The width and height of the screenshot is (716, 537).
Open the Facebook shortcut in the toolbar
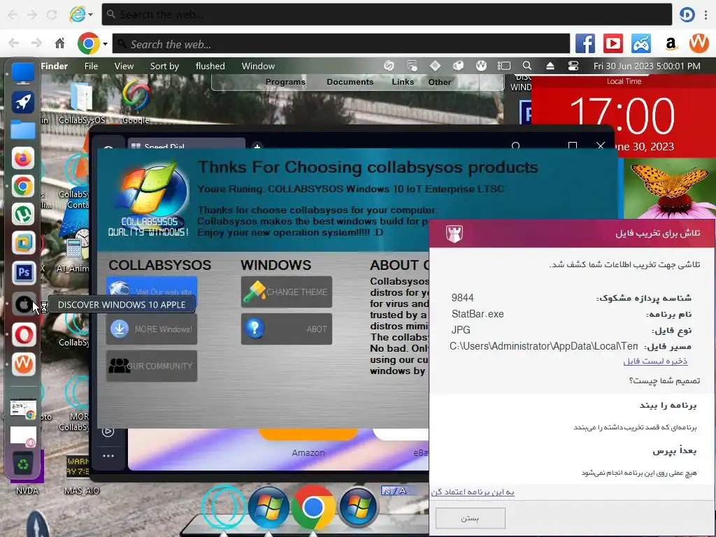[585, 44]
